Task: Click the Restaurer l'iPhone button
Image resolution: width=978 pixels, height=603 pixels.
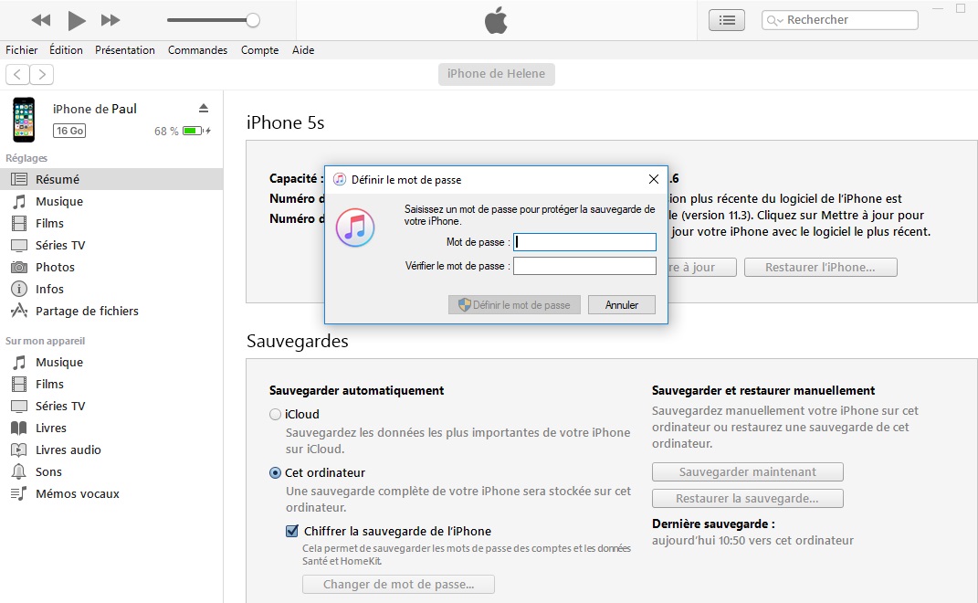Action: pos(820,267)
